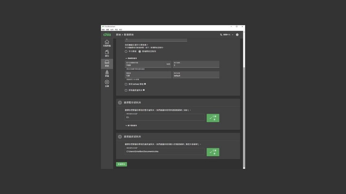Click the Plots breadcrumb link

[x=118, y=35]
